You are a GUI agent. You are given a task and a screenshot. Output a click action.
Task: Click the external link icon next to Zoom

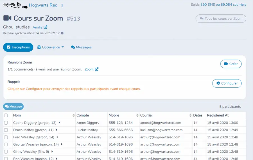97,69
